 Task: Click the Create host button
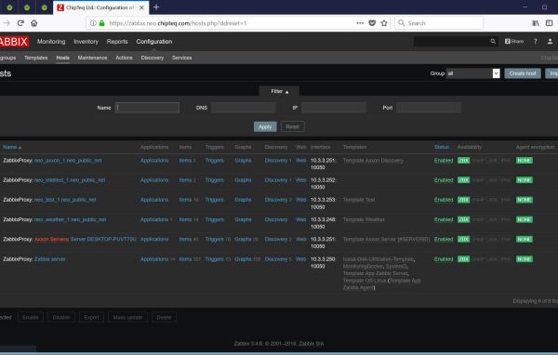(x=523, y=73)
